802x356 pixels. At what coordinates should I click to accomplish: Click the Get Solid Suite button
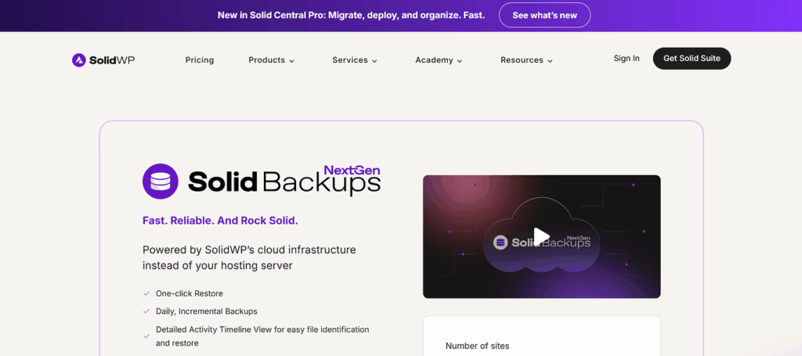pos(692,58)
